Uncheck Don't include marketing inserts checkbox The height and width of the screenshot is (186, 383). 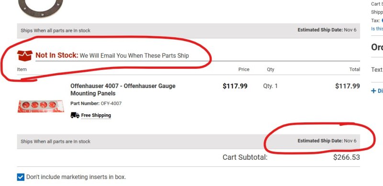[x=21, y=177]
